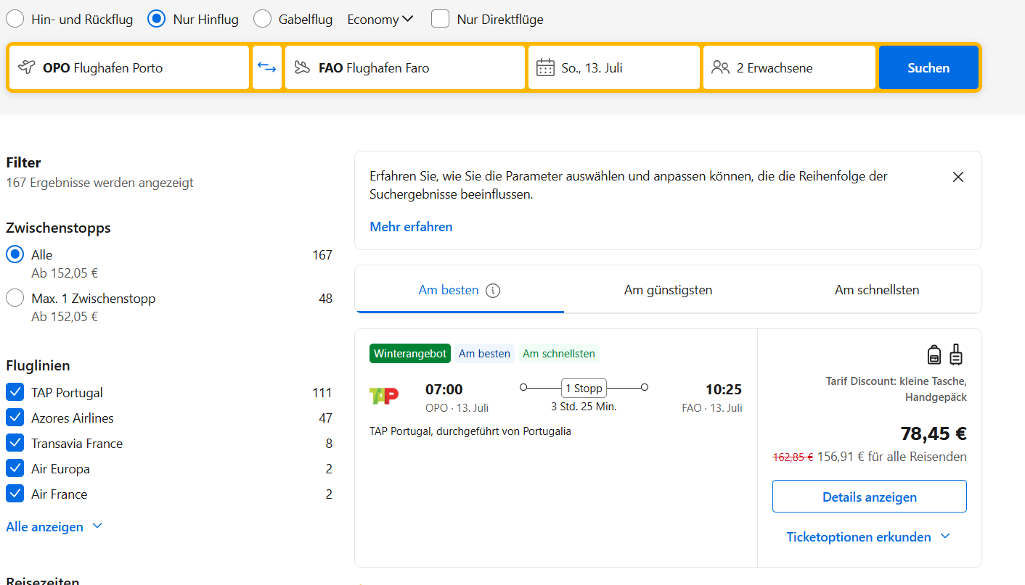Expand Ticketoptionen erkunden

869,537
